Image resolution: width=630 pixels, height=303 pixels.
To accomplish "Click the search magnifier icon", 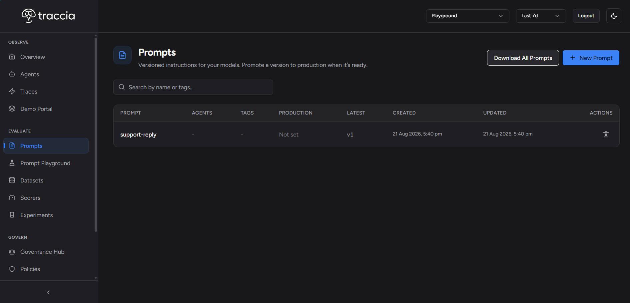I will 122,87.
